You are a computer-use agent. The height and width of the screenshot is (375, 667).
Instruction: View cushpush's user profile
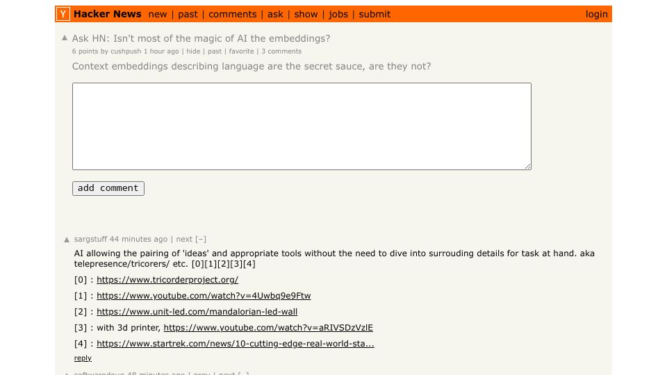point(126,51)
